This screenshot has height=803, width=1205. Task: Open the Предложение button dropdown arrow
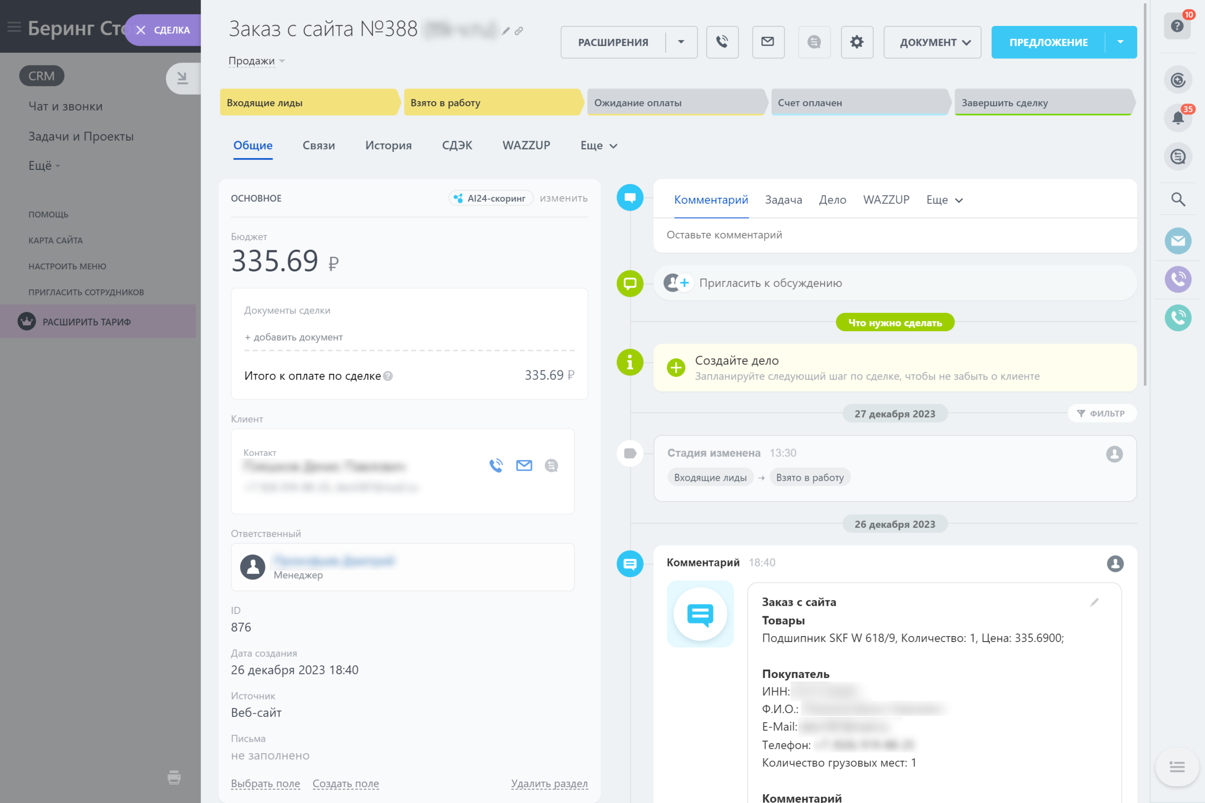1120,42
